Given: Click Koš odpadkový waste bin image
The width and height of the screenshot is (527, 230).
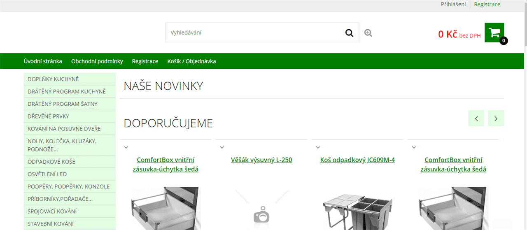Looking at the screenshot, I should point(357,212).
